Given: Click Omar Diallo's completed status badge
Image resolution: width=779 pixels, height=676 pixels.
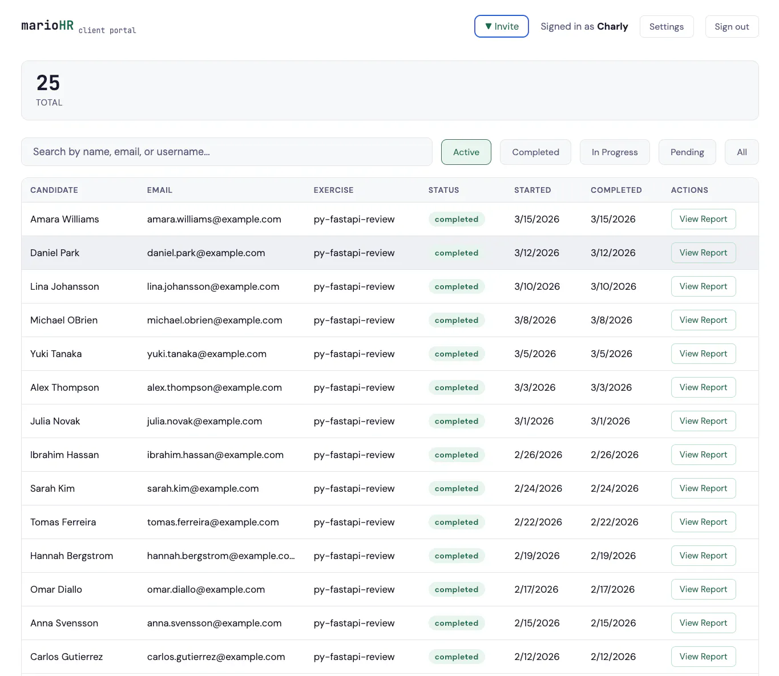Looking at the screenshot, I should [x=457, y=589].
